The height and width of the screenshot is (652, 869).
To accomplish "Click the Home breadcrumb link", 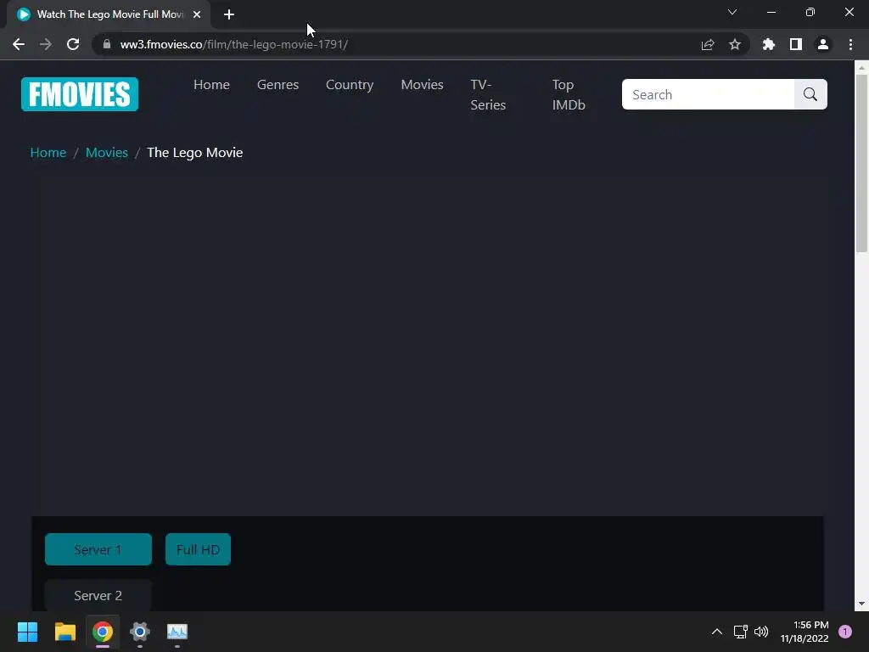I will [48, 153].
